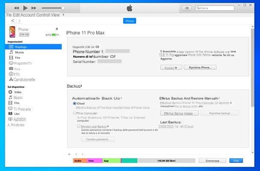Click the Foto storage segment
Image resolution: width=260 pixels, height=171 pixels.
click(95, 161)
